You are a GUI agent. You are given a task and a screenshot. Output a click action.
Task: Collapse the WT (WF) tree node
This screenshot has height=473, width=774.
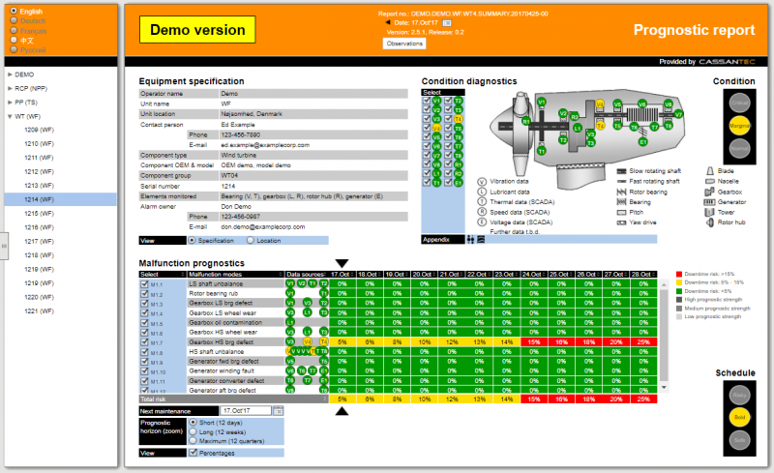point(11,116)
